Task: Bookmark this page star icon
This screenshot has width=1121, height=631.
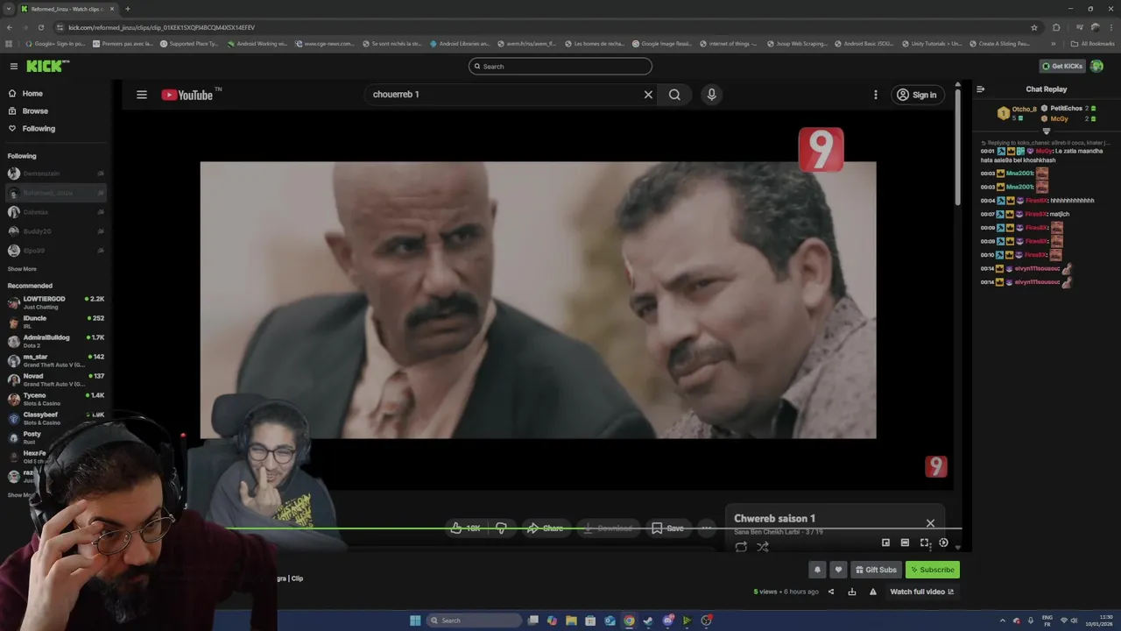Action: (1034, 27)
